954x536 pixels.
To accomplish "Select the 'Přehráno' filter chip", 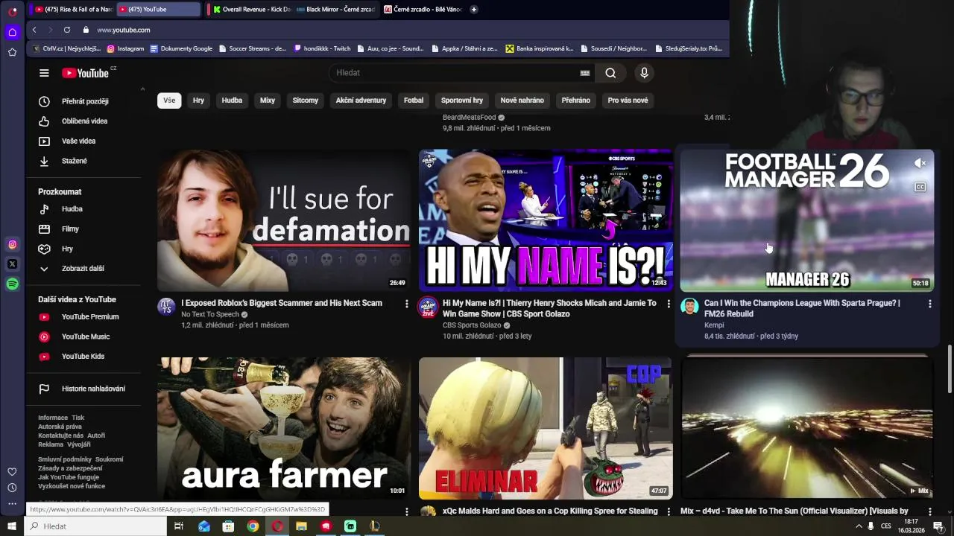I will click(x=576, y=100).
